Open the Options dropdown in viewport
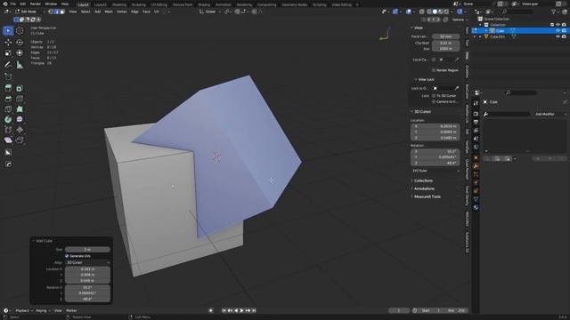 460,20
